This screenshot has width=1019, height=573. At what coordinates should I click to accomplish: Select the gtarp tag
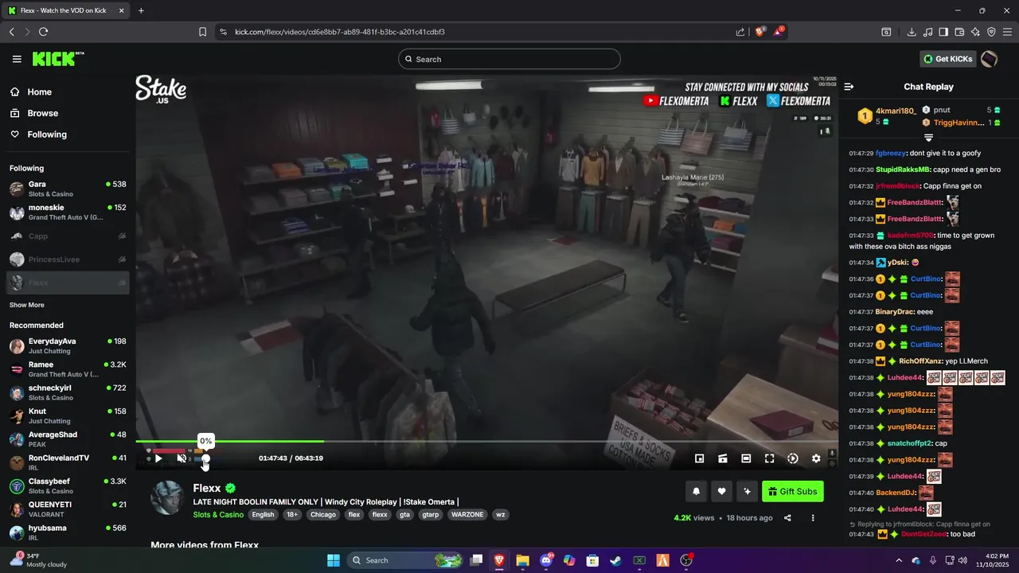431,515
